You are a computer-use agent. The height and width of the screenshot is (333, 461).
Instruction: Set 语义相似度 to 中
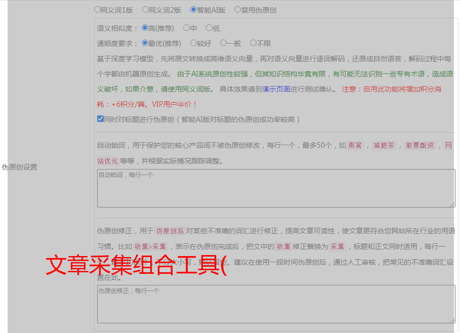186,28
